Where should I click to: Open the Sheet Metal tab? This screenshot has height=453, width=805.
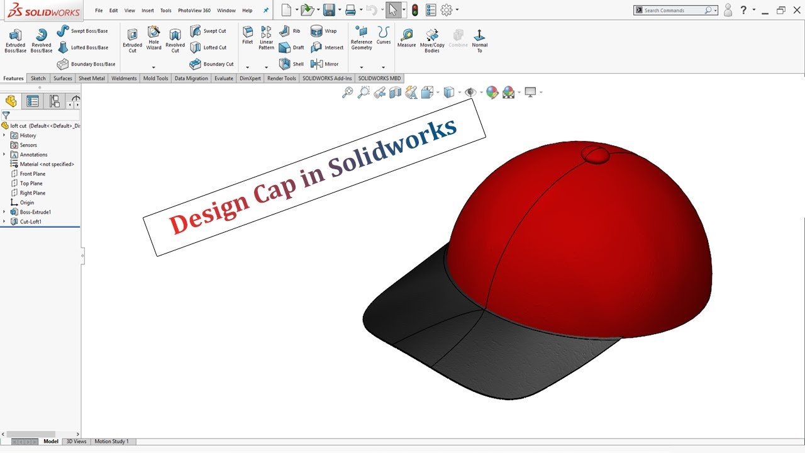click(92, 79)
